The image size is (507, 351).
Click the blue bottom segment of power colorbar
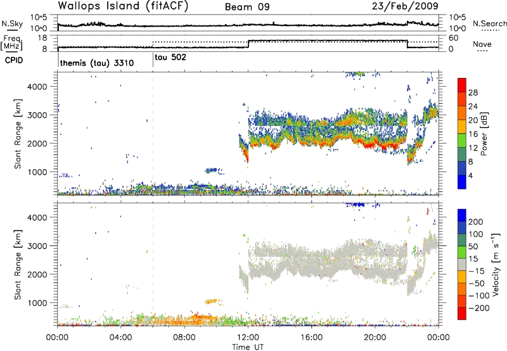462,182
